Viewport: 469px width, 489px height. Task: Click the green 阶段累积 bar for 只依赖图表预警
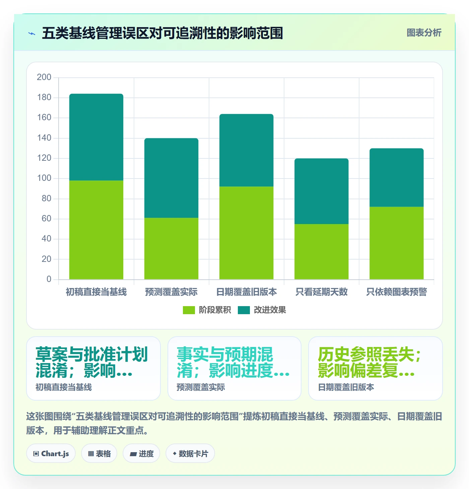tap(396, 243)
